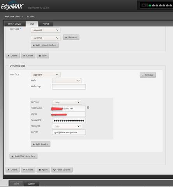Click the router device icon in port panel
Screen dimensions: 173x187
pos(143,5)
